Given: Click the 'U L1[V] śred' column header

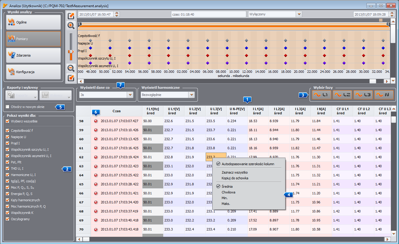Looking at the screenshot, I should tap(174, 111).
